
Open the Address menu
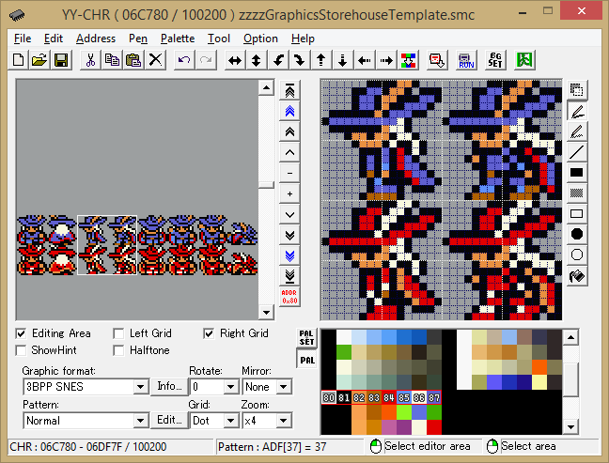coord(95,39)
